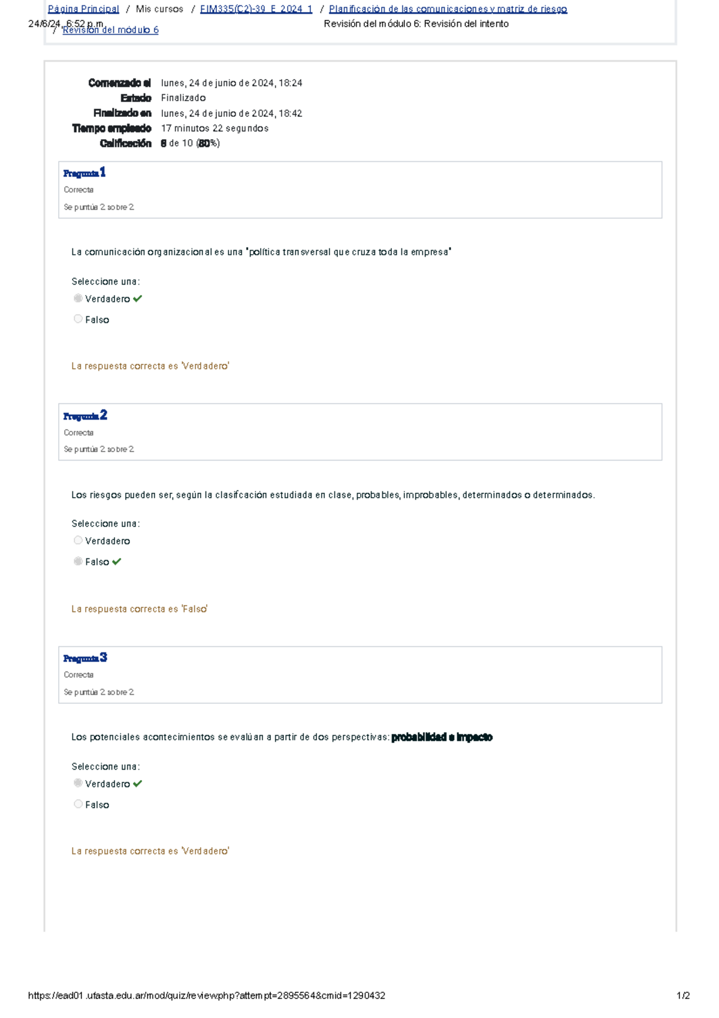Viewport: 719px width, 1018px height.
Task: Click the ufasta review URL in footer
Action: 206,996
